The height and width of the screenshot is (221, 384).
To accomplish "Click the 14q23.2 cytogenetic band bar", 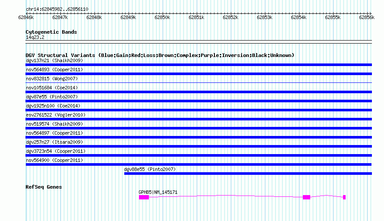I will [198, 42].
